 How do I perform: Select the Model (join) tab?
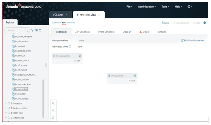(x=61, y=32)
